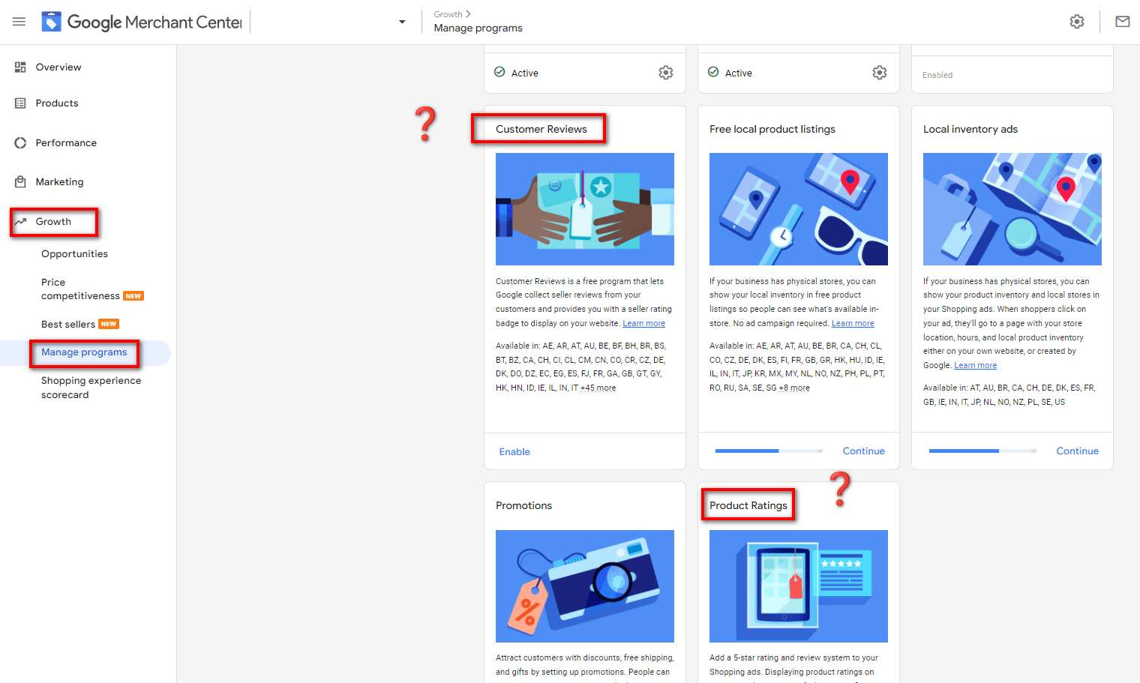Viewport: 1140px width, 683px height.
Task: Select the Overview sidebar icon
Action: pyautogui.click(x=21, y=67)
